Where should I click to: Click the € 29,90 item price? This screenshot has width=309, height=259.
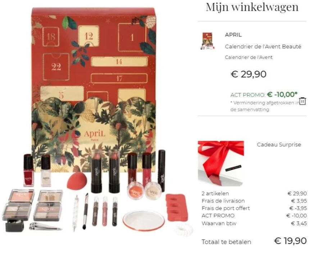coord(249,74)
